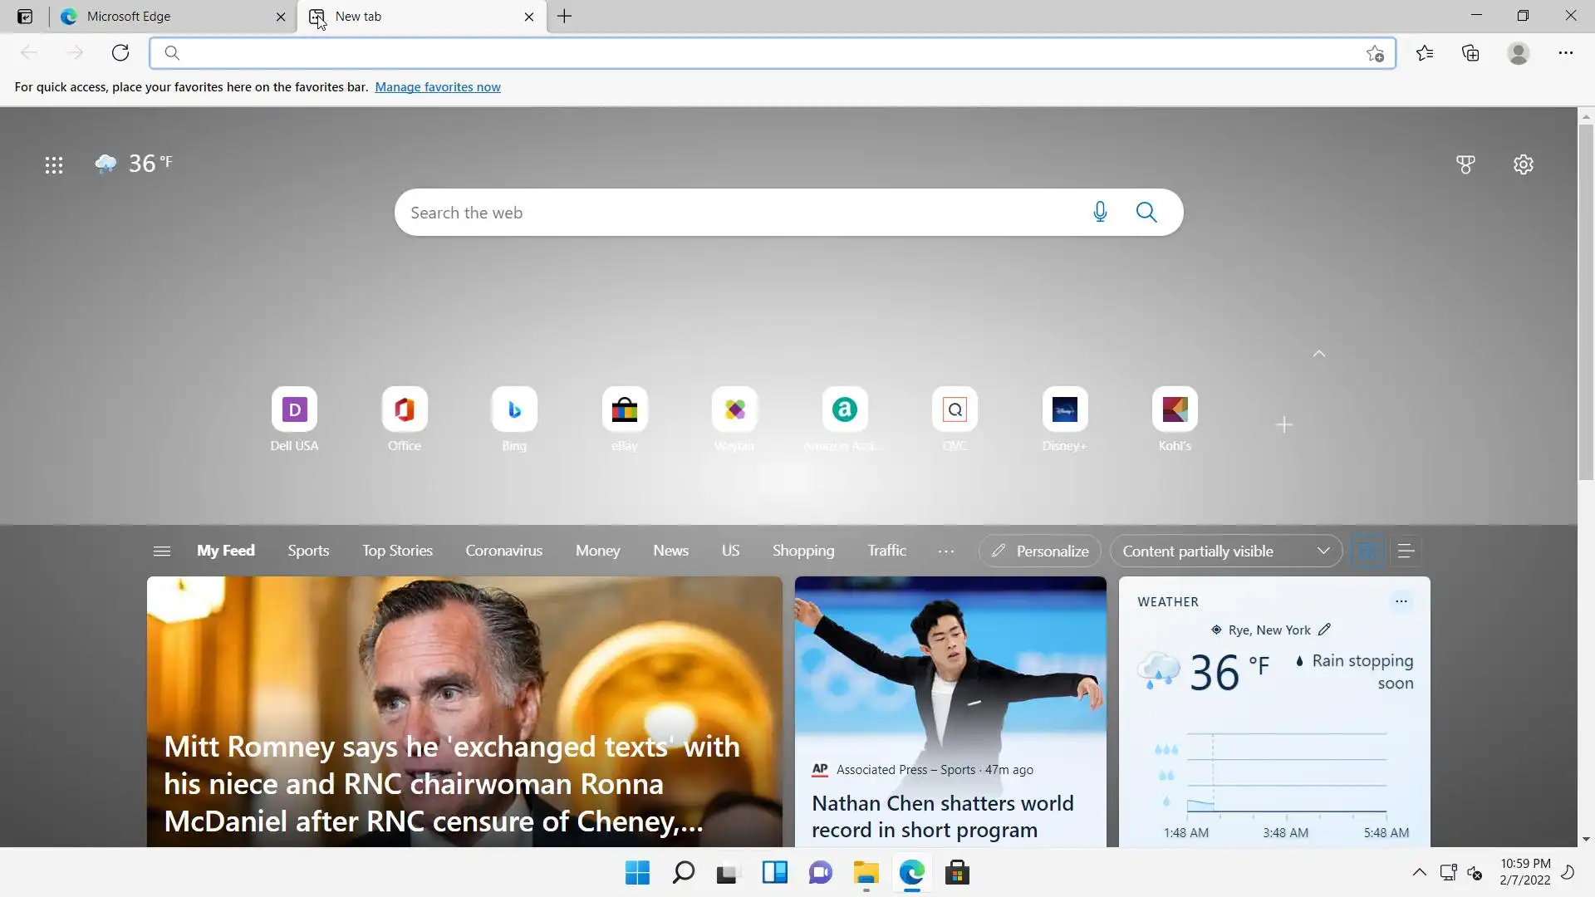Click the Manage favorites now link

[438, 87]
